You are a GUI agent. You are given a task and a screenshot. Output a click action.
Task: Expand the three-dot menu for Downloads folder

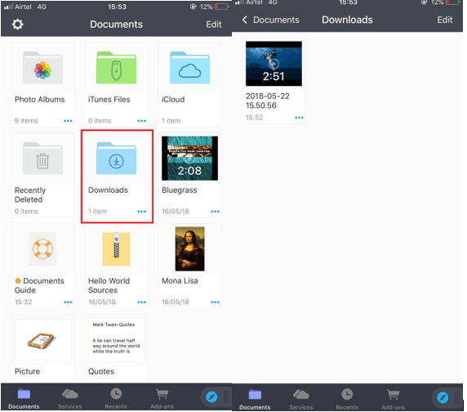click(x=141, y=212)
